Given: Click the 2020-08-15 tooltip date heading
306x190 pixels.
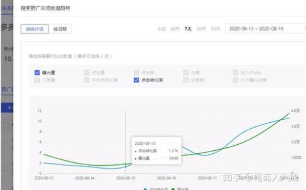Looking at the screenshot, I should point(145,144).
